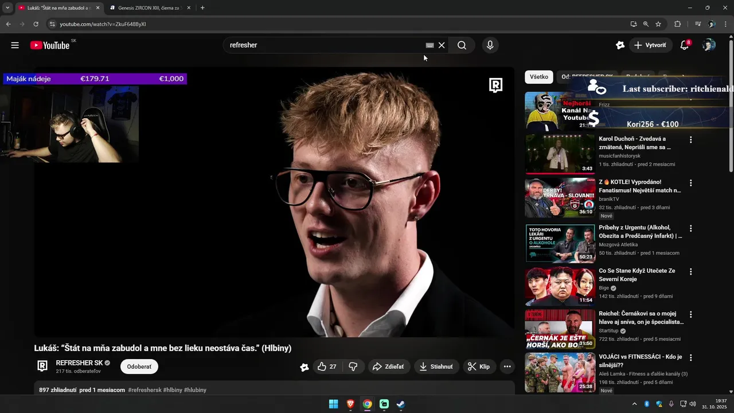Like the video with thumbs up
Screen dimensions: 734x413
(327, 367)
